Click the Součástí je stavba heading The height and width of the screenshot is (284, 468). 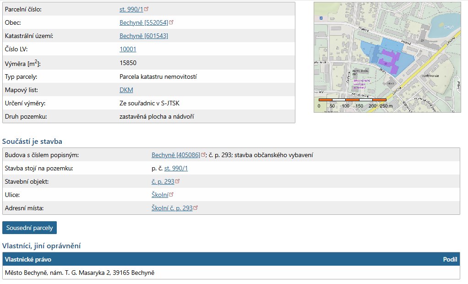32,142
